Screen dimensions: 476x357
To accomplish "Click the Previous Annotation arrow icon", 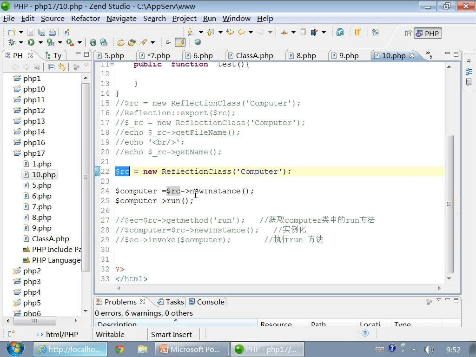I will [x=211, y=32].
